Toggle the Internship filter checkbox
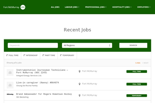 (x=25, y=55)
